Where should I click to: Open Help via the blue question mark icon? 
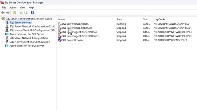(32, 12)
